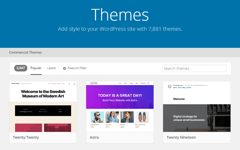Click 'Welcome to the Swedish Museum' headline
The image size is (240, 150).
(43, 94)
